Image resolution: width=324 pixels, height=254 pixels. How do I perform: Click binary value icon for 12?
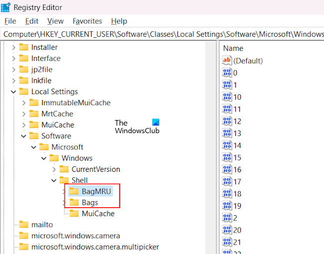tap(227, 121)
